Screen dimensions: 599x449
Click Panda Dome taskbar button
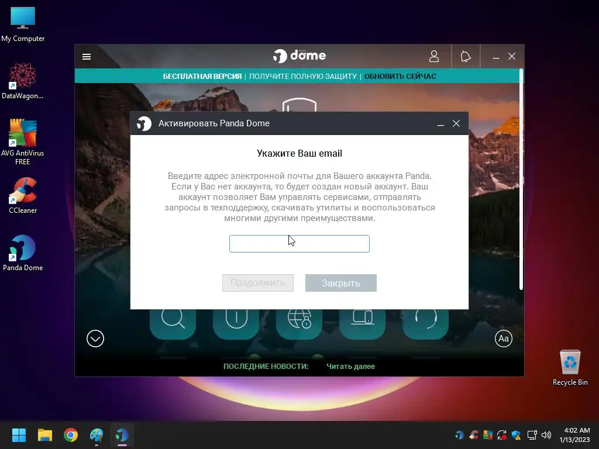point(122,435)
